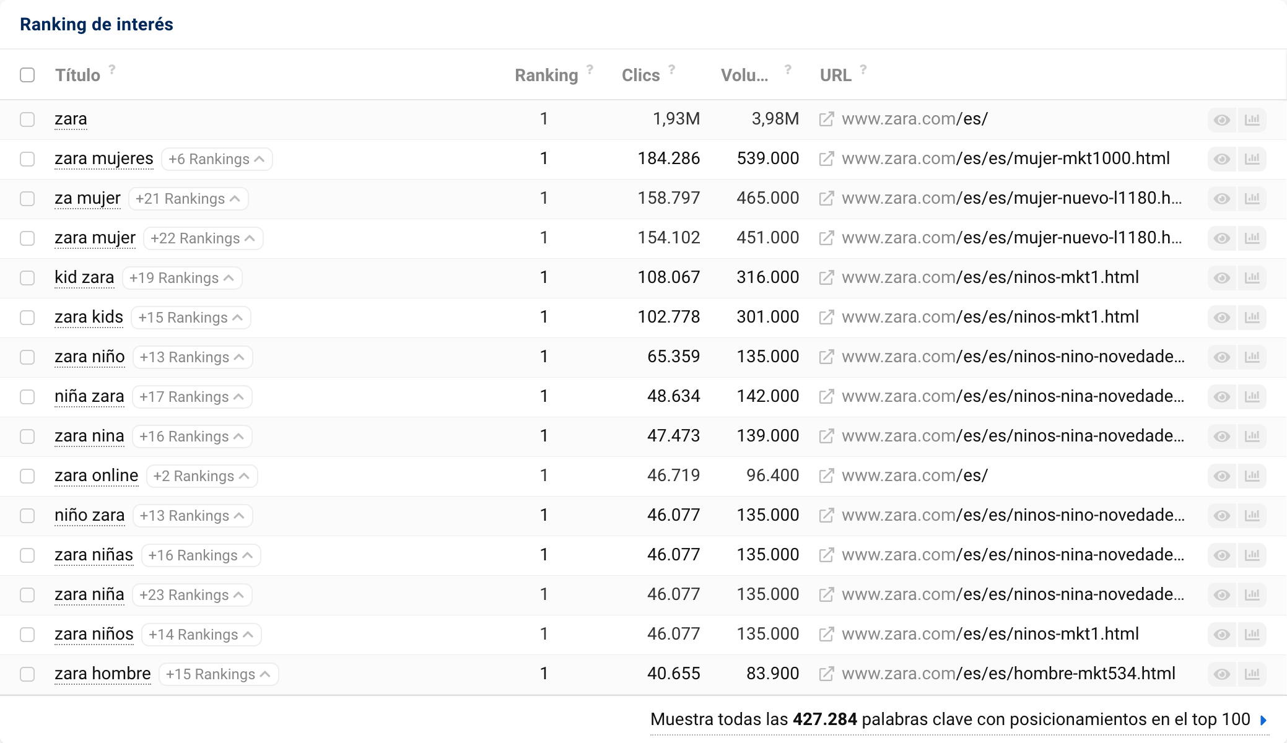Click help question mark next to Ranking
The width and height of the screenshot is (1287, 743).
click(590, 69)
